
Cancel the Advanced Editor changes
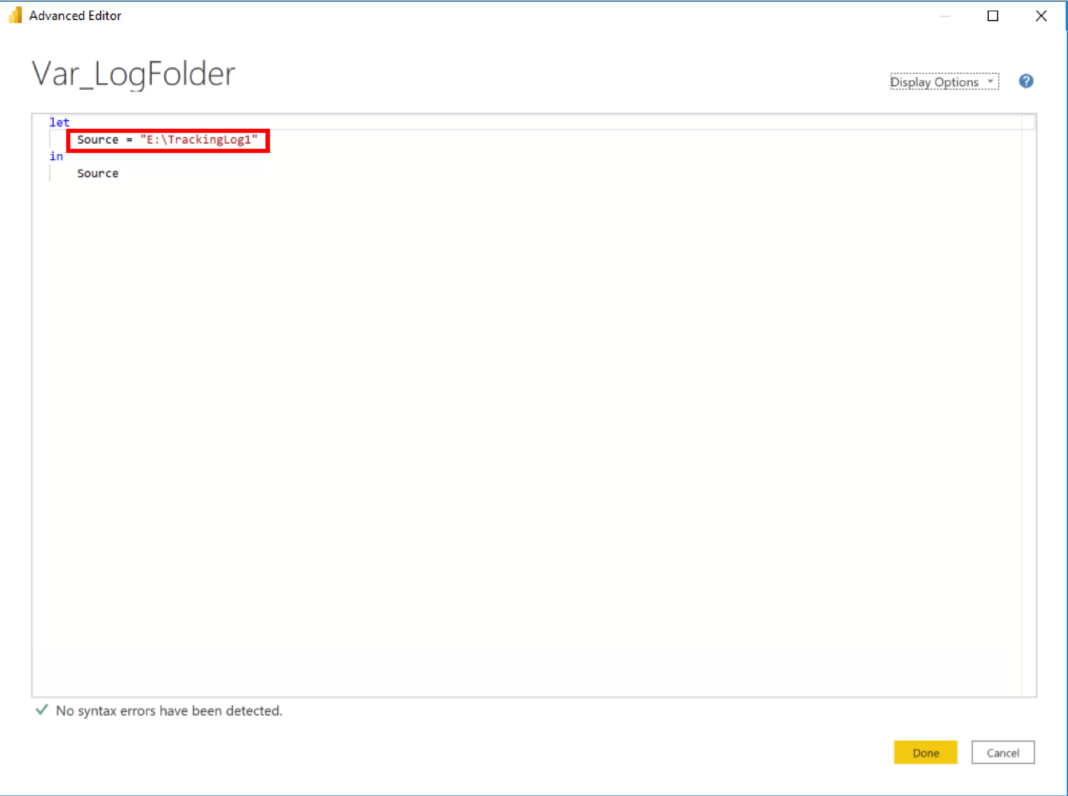pyautogui.click(x=1003, y=752)
